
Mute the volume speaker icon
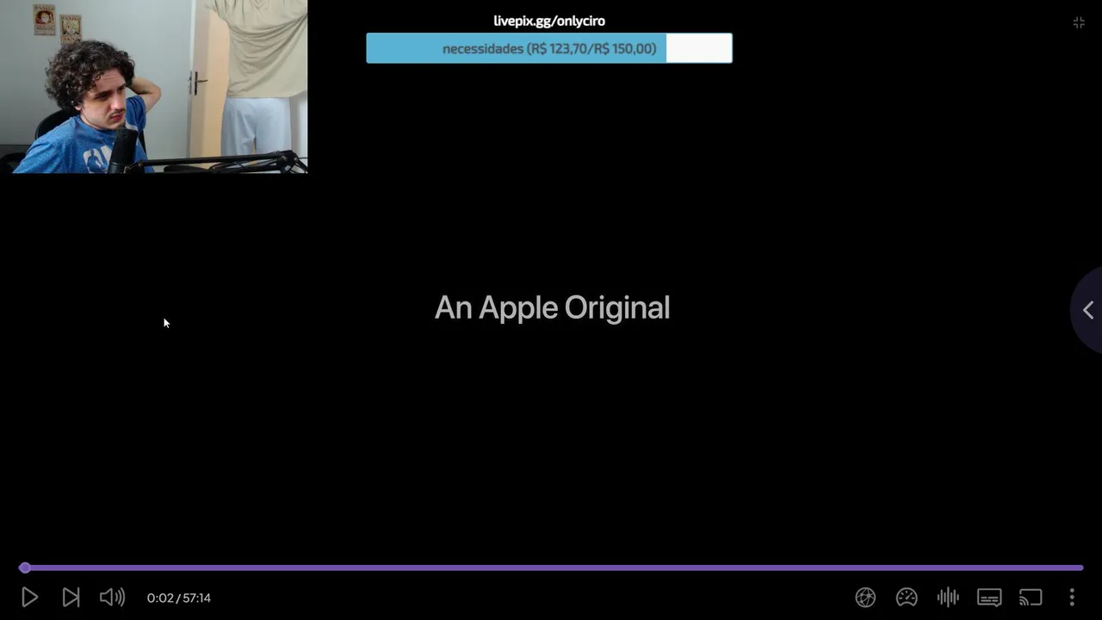click(x=112, y=597)
